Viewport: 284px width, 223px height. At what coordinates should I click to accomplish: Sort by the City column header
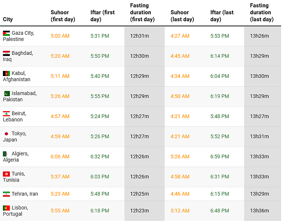(x=8, y=19)
